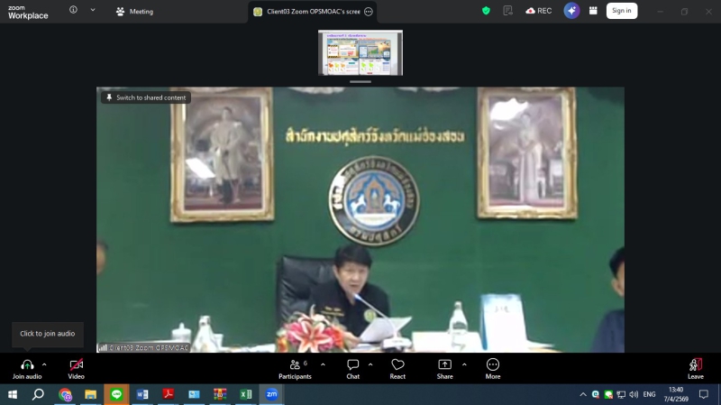
Task: Open the Chat panel
Action: click(353, 364)
